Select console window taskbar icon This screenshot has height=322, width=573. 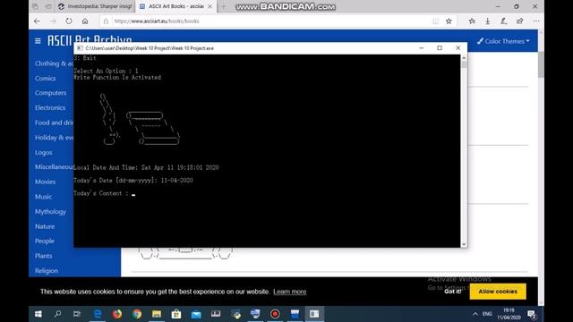(314, 314)
